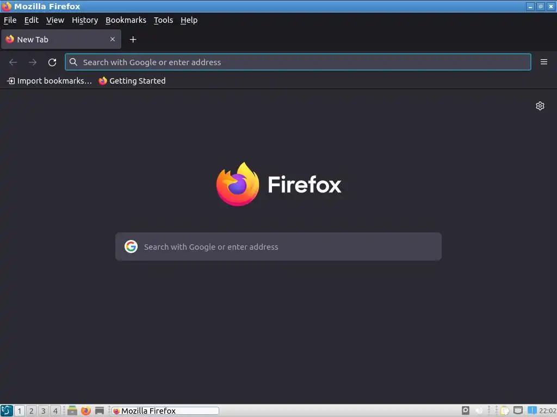Minimize the Firefox window

click(x=530, y=7)
